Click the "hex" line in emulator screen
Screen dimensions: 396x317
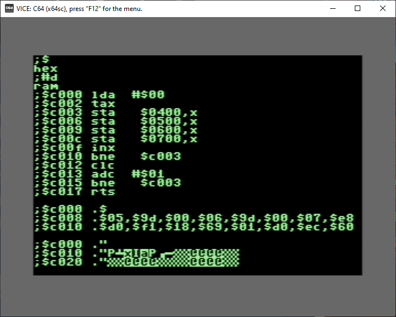point(45,69)
